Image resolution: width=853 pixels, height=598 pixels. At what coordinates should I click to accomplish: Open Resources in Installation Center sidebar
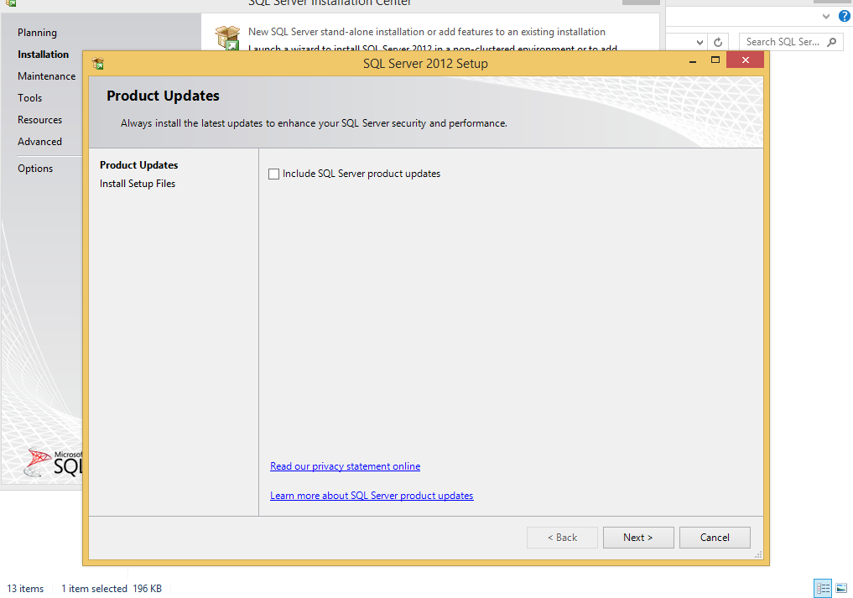tap(39, 120)
